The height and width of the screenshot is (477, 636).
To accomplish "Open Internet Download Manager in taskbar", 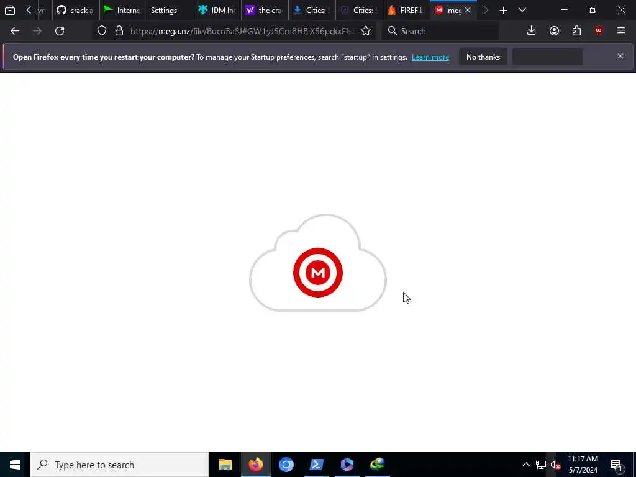I will click(377, 465).
